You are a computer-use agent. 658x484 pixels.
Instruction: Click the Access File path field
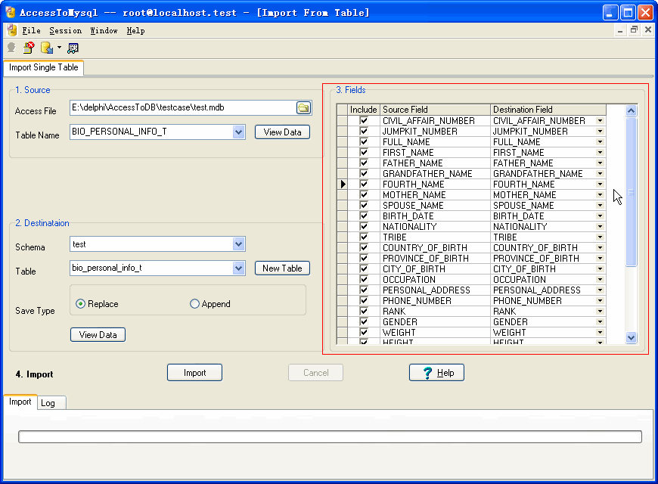183,108
